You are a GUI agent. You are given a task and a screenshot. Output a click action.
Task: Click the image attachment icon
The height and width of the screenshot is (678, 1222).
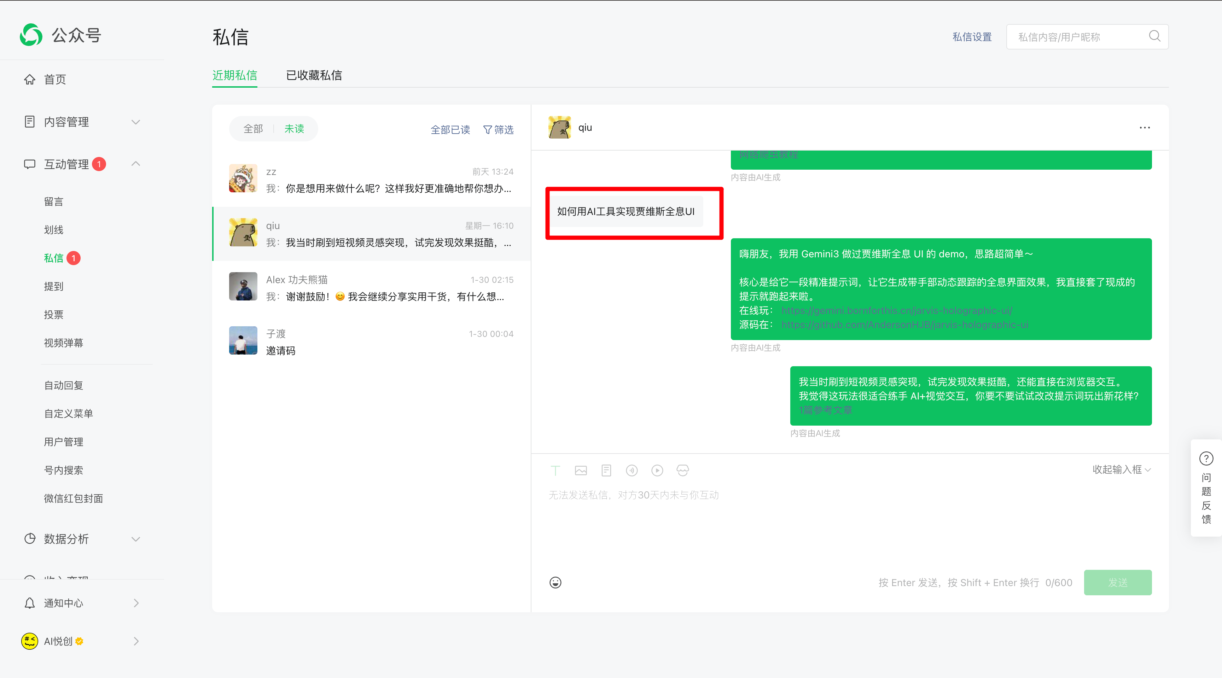tap(581, 470)
